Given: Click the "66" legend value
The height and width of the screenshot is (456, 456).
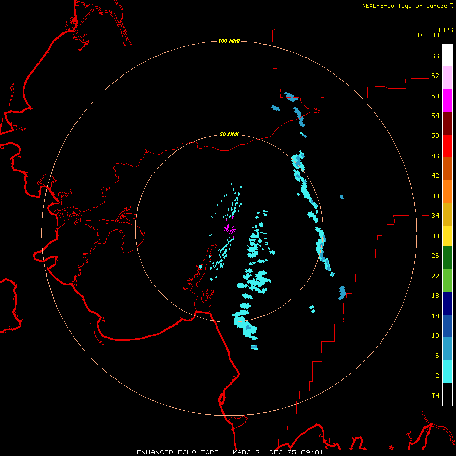Looking at the screenshot, I should pos(435,56).
